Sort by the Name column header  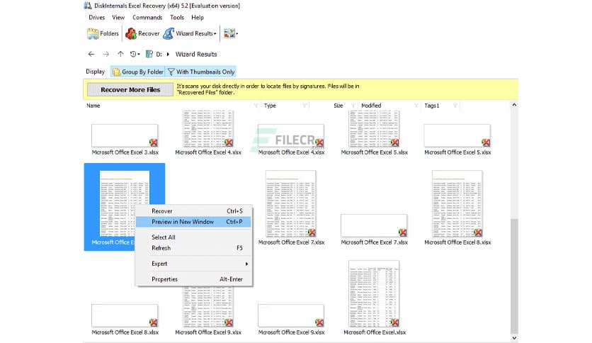(x=93, y=106)
